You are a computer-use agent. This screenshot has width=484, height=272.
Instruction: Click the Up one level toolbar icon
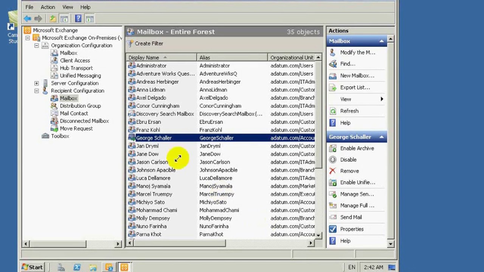click(53, 19)
